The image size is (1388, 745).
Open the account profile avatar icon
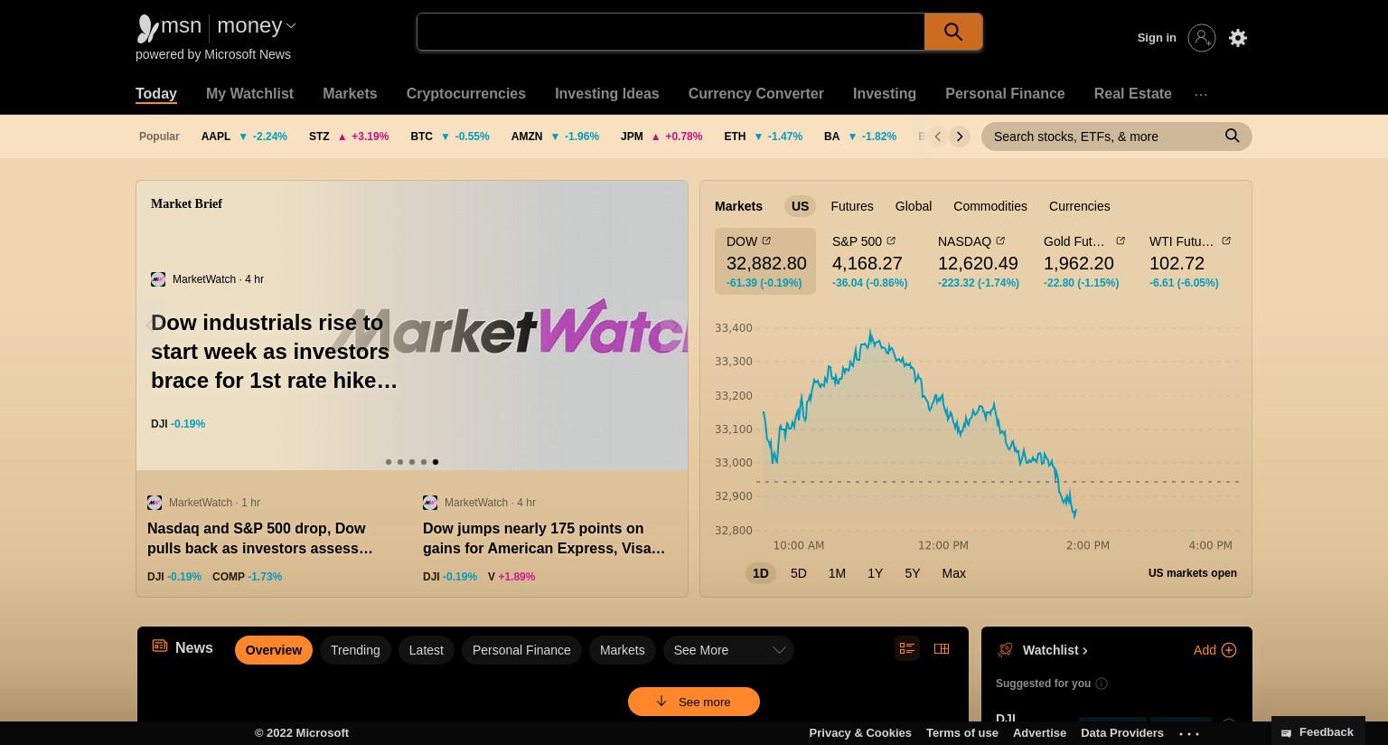pyautogui.click(x=1201, y=38)
